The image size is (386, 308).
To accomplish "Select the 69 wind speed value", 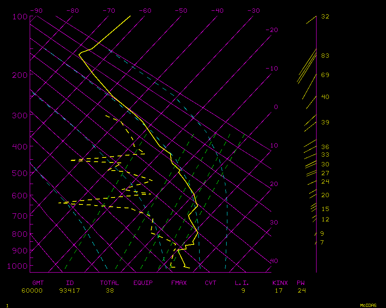I will (325, 75).
